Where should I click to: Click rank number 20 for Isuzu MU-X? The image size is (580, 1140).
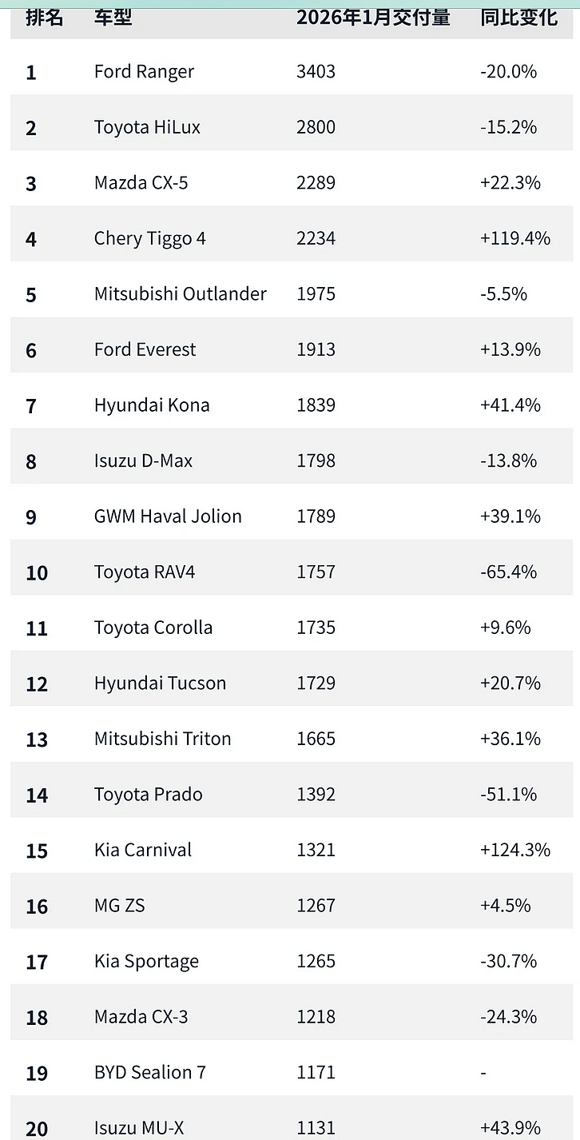(x=37, y=1128)
